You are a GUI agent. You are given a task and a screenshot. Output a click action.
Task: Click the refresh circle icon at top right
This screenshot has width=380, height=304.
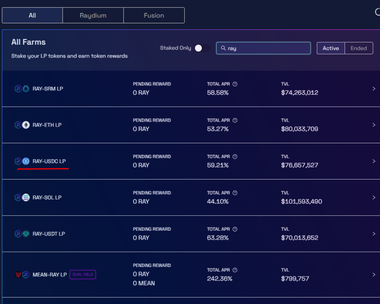click(378, 12)
